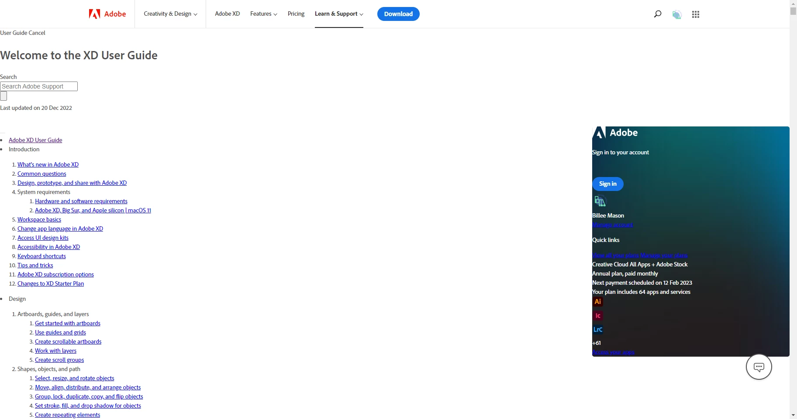The width and height of the screenshot is (797, 419).
Task: Click the InCopy Ic app icon
Action: 597,316
